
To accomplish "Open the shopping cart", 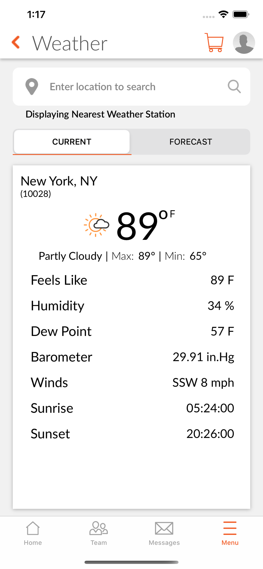I will 214,43.
